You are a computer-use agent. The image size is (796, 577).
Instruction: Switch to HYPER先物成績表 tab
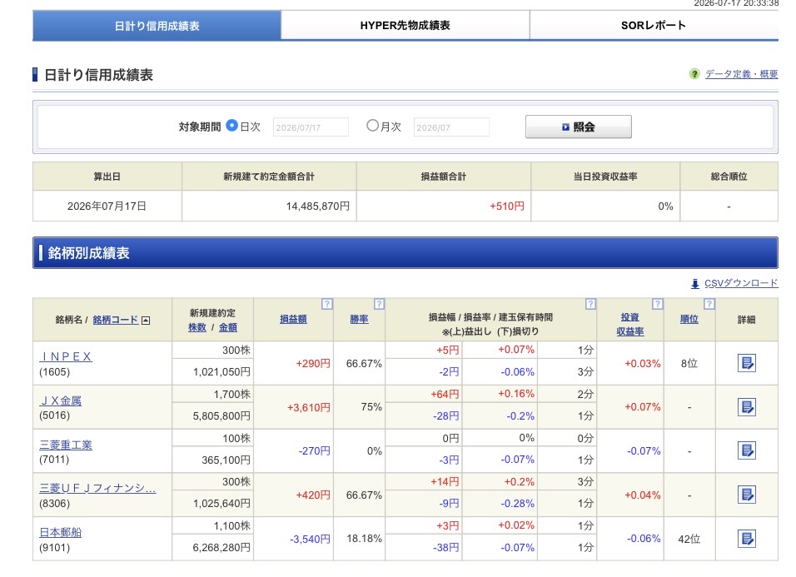coord(405,25)
